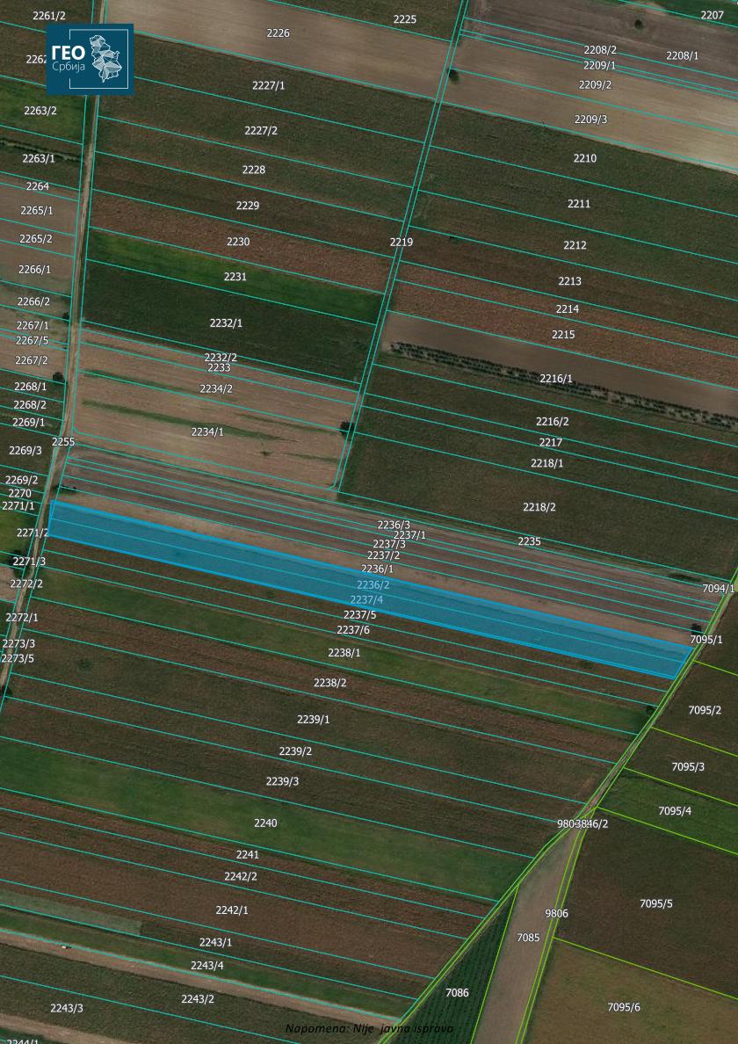Select parcel number 2235
This screenshot has width=738, height=1044.
click(x=530, y=541)
